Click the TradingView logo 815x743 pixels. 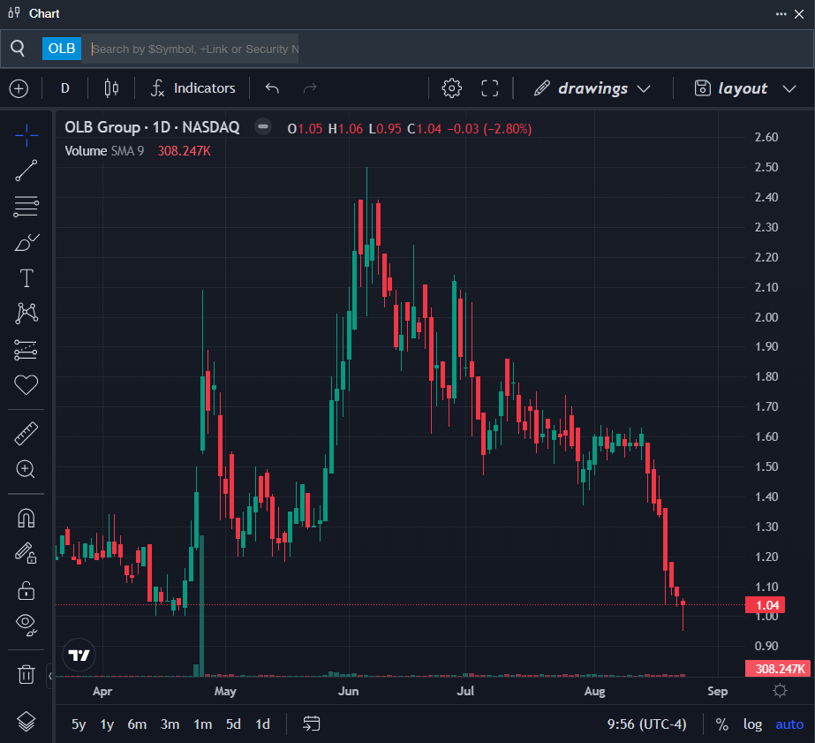(79, 656)
